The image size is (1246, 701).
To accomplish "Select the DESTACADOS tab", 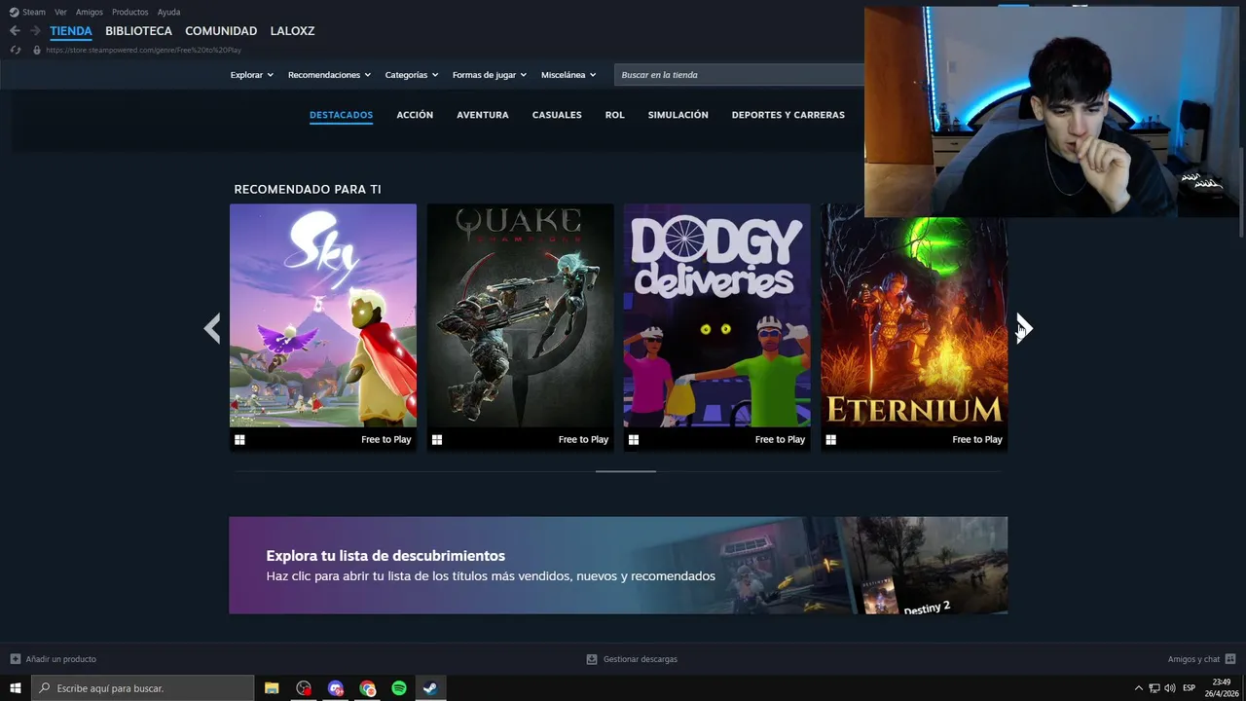I will tap(341, 115).
